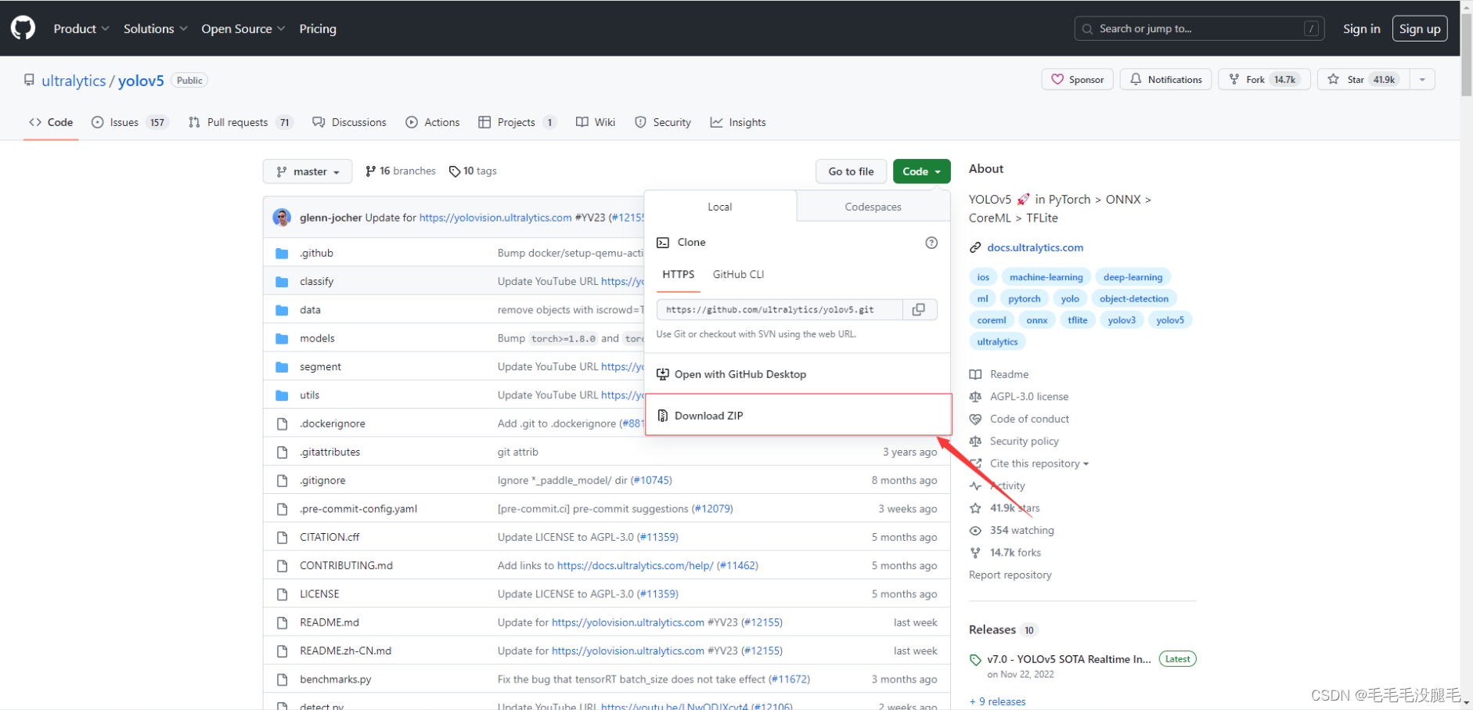Open the star lists dropdown arrow
Screen dimensions: 1473x710
coord(1422,80)
